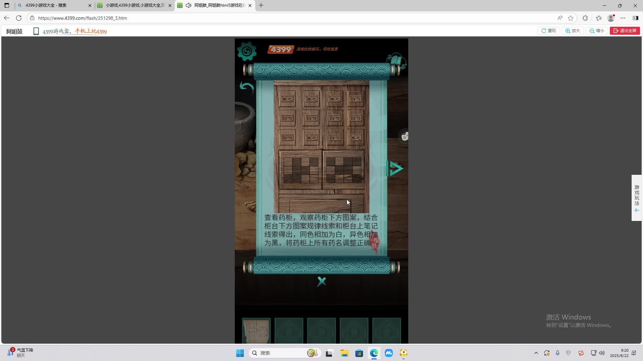Click the 缩小 zoom out button
This screenshot has width=643, height=361.
pyautogui.click(x=597, y=31)
